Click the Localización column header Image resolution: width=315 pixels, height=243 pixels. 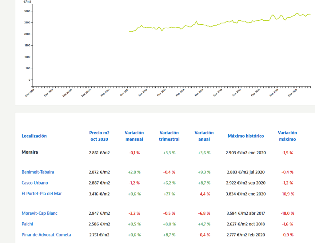[x=34, y=136]
